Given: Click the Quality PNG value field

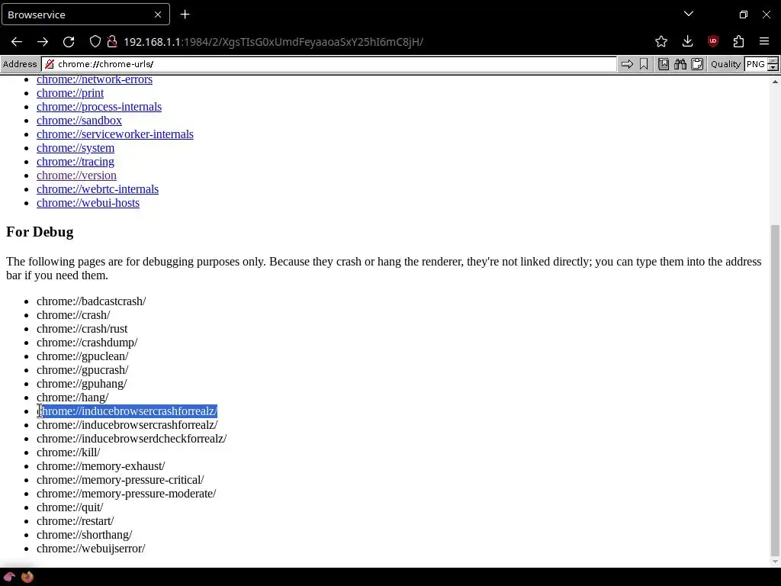Looking at the screenshot, I should tap(756, 64).
